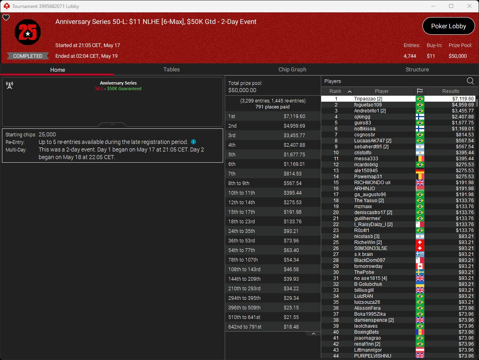This screenshot has width=479, height=360.
Task: Click the flag column header icon
Action: coord(420,91)
